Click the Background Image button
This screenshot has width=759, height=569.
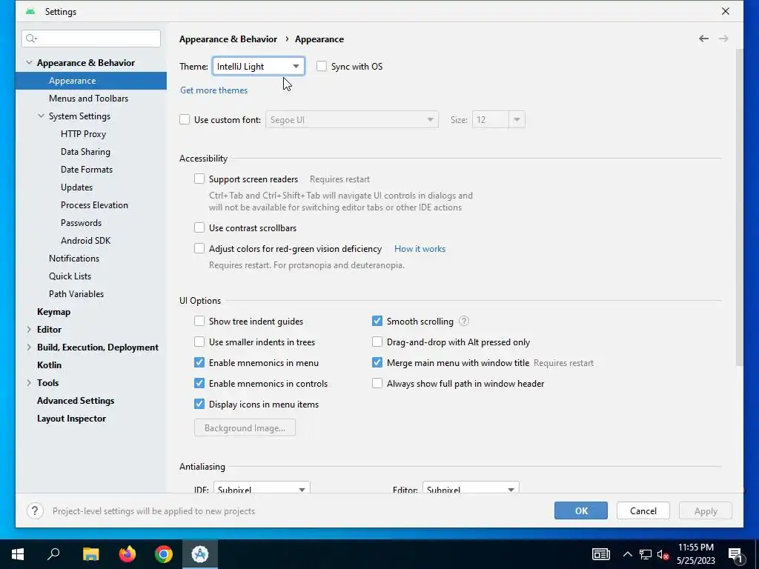[245, 427]
